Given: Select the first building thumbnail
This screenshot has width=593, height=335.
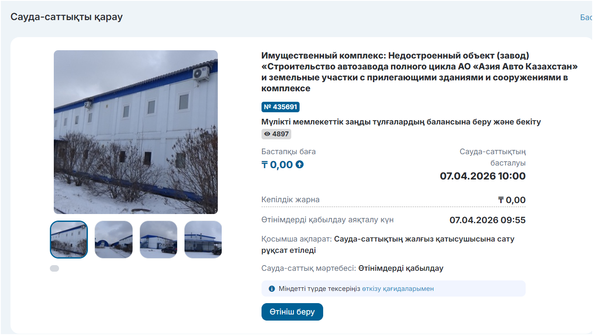Looking at the screenshot, I should [x=69, y=239].
